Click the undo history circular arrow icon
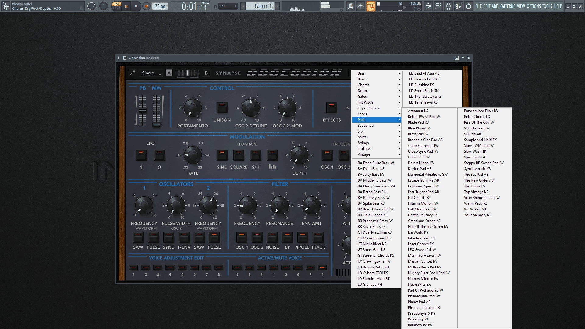 (469, 6)
